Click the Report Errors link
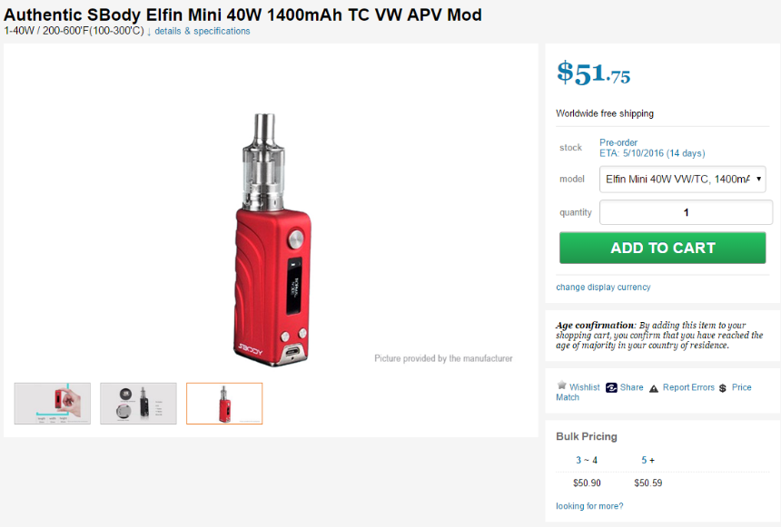 pos(688,387)
